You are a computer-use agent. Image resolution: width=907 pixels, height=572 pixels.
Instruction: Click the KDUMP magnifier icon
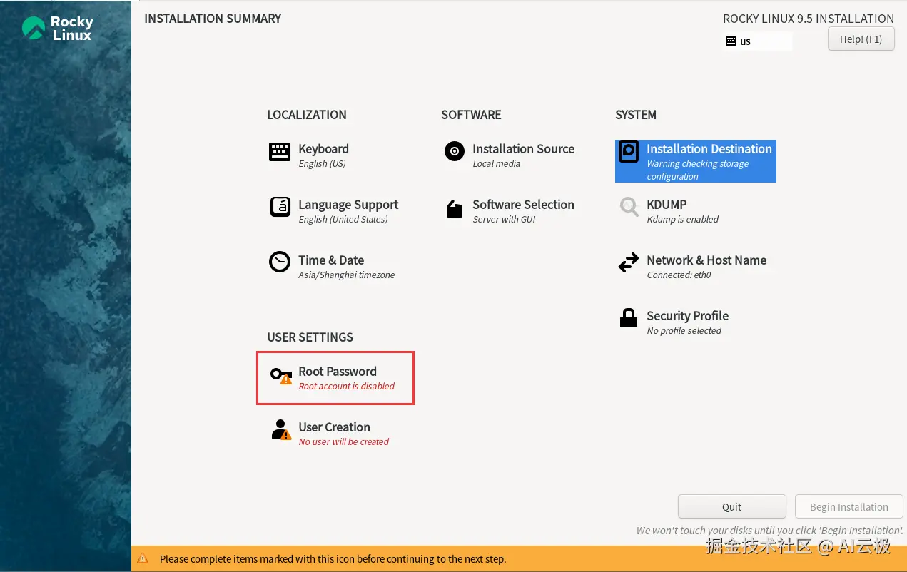(629, 208)
